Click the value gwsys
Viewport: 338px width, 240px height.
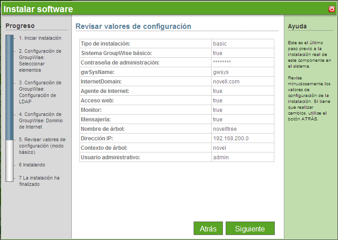click(221, 72)
